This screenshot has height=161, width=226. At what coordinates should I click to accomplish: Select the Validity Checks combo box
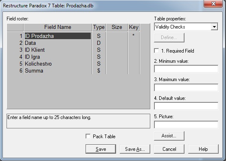[186, 26]
